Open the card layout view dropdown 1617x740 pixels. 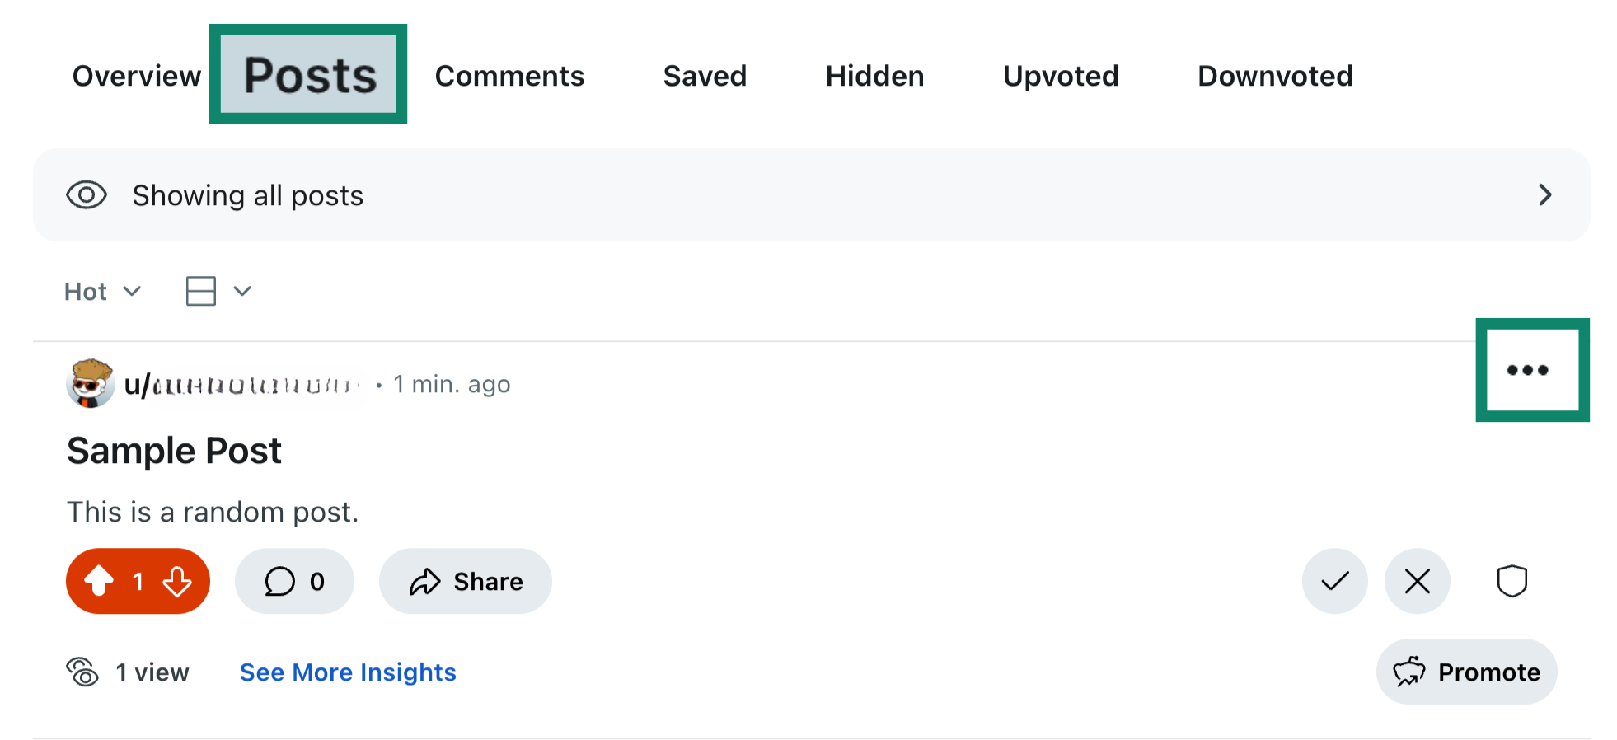217,291
